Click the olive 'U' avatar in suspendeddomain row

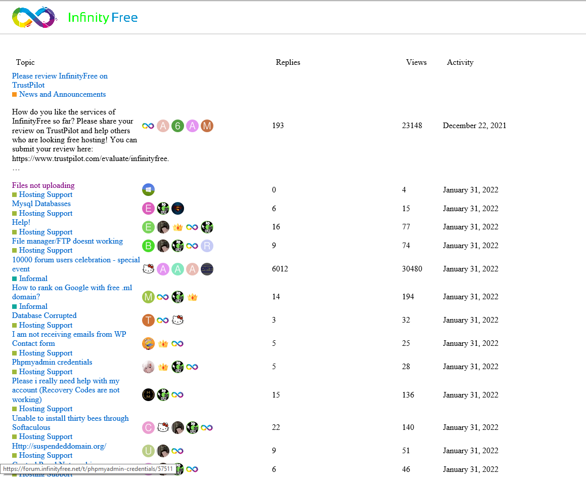coord(148,451)
